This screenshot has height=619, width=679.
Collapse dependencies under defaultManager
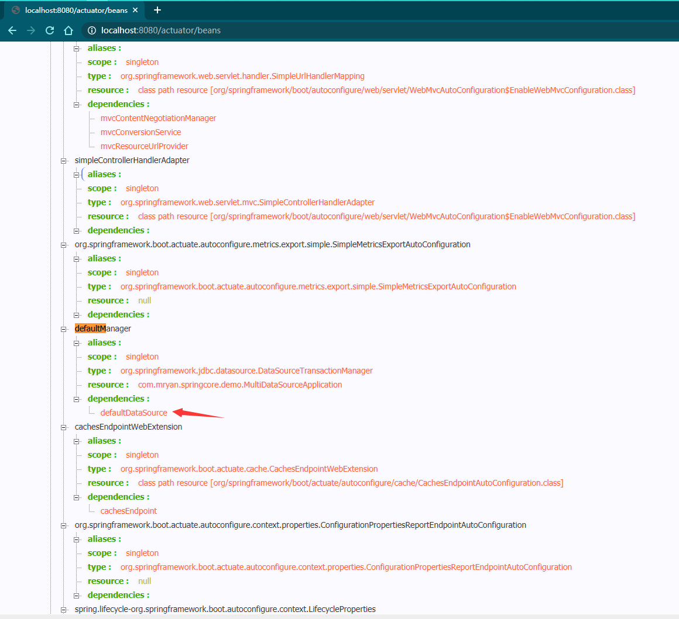coord(77,399)
